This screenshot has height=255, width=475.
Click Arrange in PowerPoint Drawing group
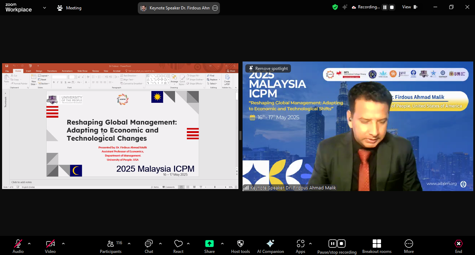(174, 80)
